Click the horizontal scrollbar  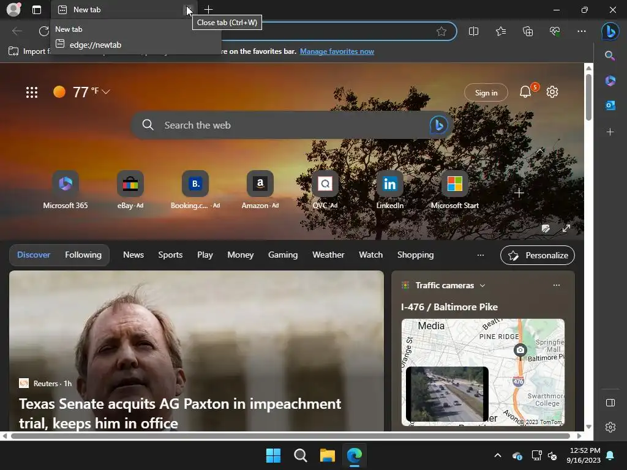pos(290,436)
